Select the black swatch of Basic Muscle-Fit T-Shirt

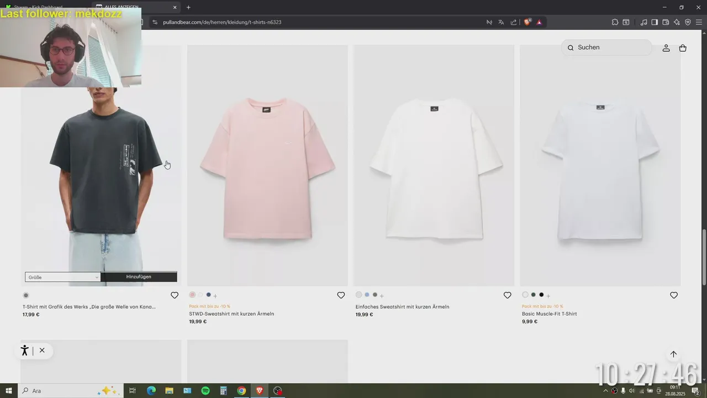point(541,295)
